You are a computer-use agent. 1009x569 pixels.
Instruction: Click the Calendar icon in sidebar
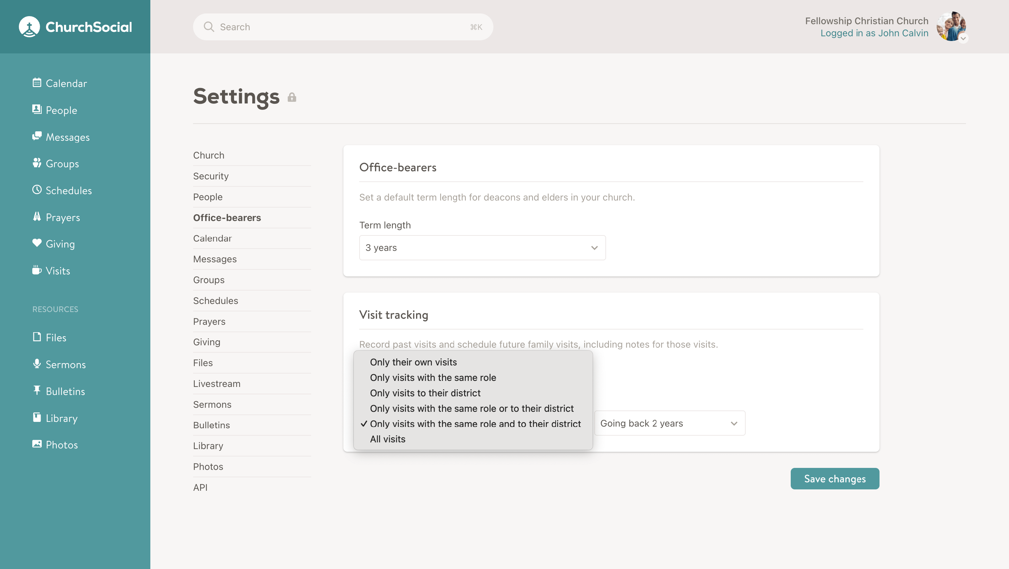pyautogui.click(x=37, y=83)
